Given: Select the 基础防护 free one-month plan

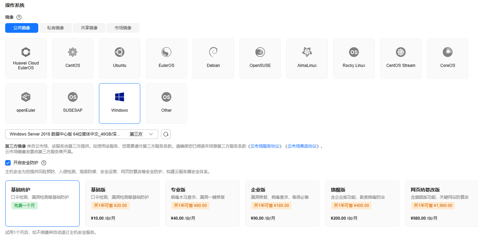Looking at the screenshot, I should pos(42,204).
